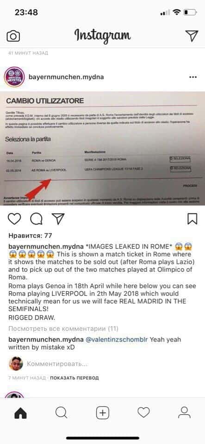Open direct messages paper plane icon
Viewport: 205px width, 444px height.
click(x=192, y=36)
